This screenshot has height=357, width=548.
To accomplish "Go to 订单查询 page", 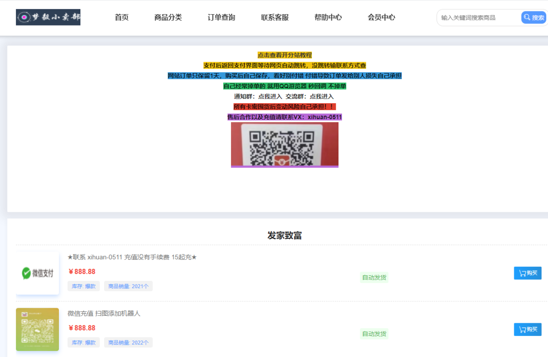I will (221, 17).
